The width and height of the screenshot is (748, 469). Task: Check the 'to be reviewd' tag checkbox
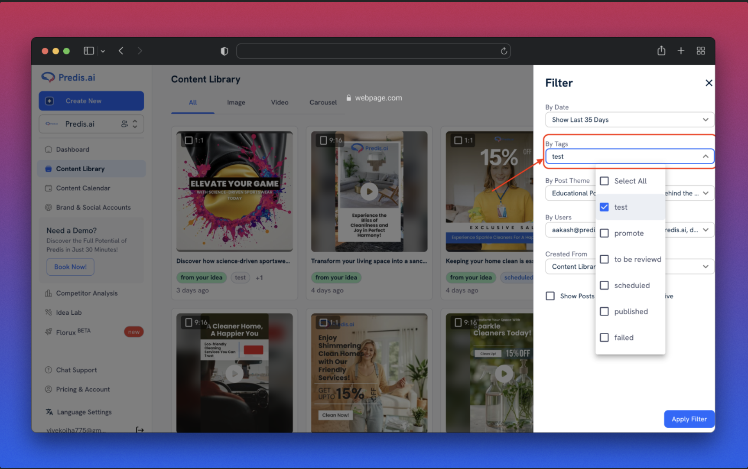[x=604, y=259]
